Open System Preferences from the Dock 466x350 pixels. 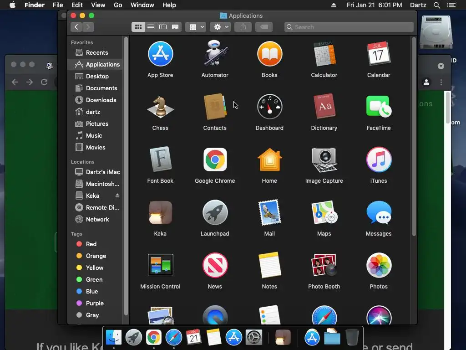coord(253,338)
